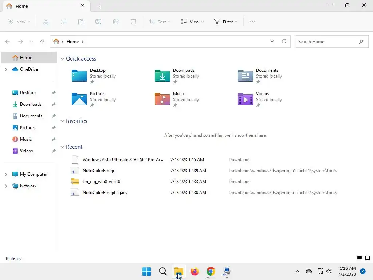373x280 pixels.
Task: Open the Pictures folder in Quick access
Action: [94, 99]
